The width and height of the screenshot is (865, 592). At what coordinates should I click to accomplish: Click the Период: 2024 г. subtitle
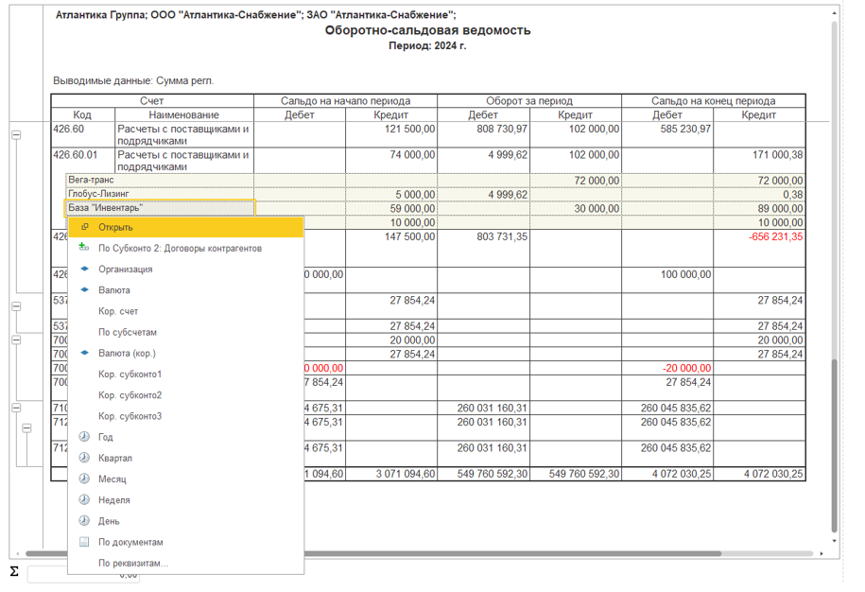(x=427, y=45)
